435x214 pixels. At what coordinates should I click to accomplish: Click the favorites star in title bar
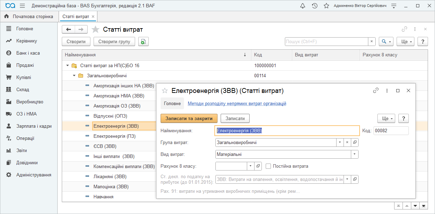click(326, 6)
